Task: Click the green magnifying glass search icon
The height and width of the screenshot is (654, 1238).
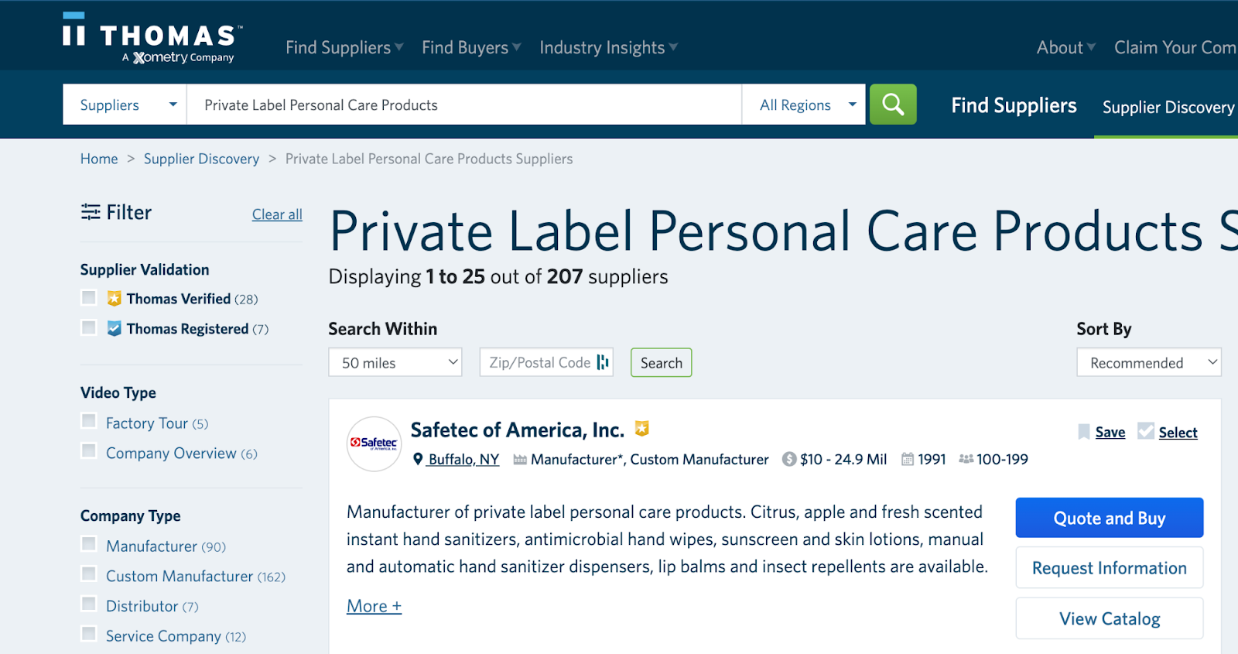Action: click(893, 104)
